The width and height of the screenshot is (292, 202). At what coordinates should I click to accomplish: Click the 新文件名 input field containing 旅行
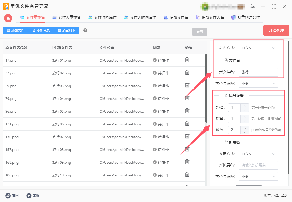pos(259,72)
